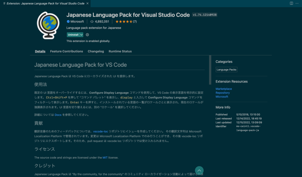Open the Runtime Status tab
This screenshot has height=177, width=302.
coord(120,51)
